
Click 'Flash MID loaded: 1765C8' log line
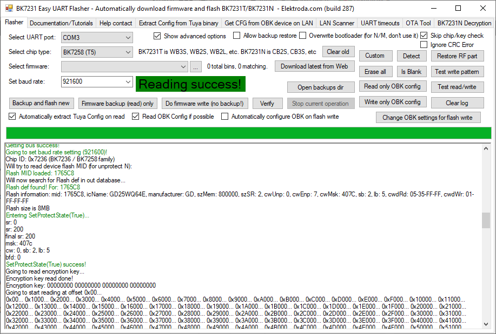[40, 173]
